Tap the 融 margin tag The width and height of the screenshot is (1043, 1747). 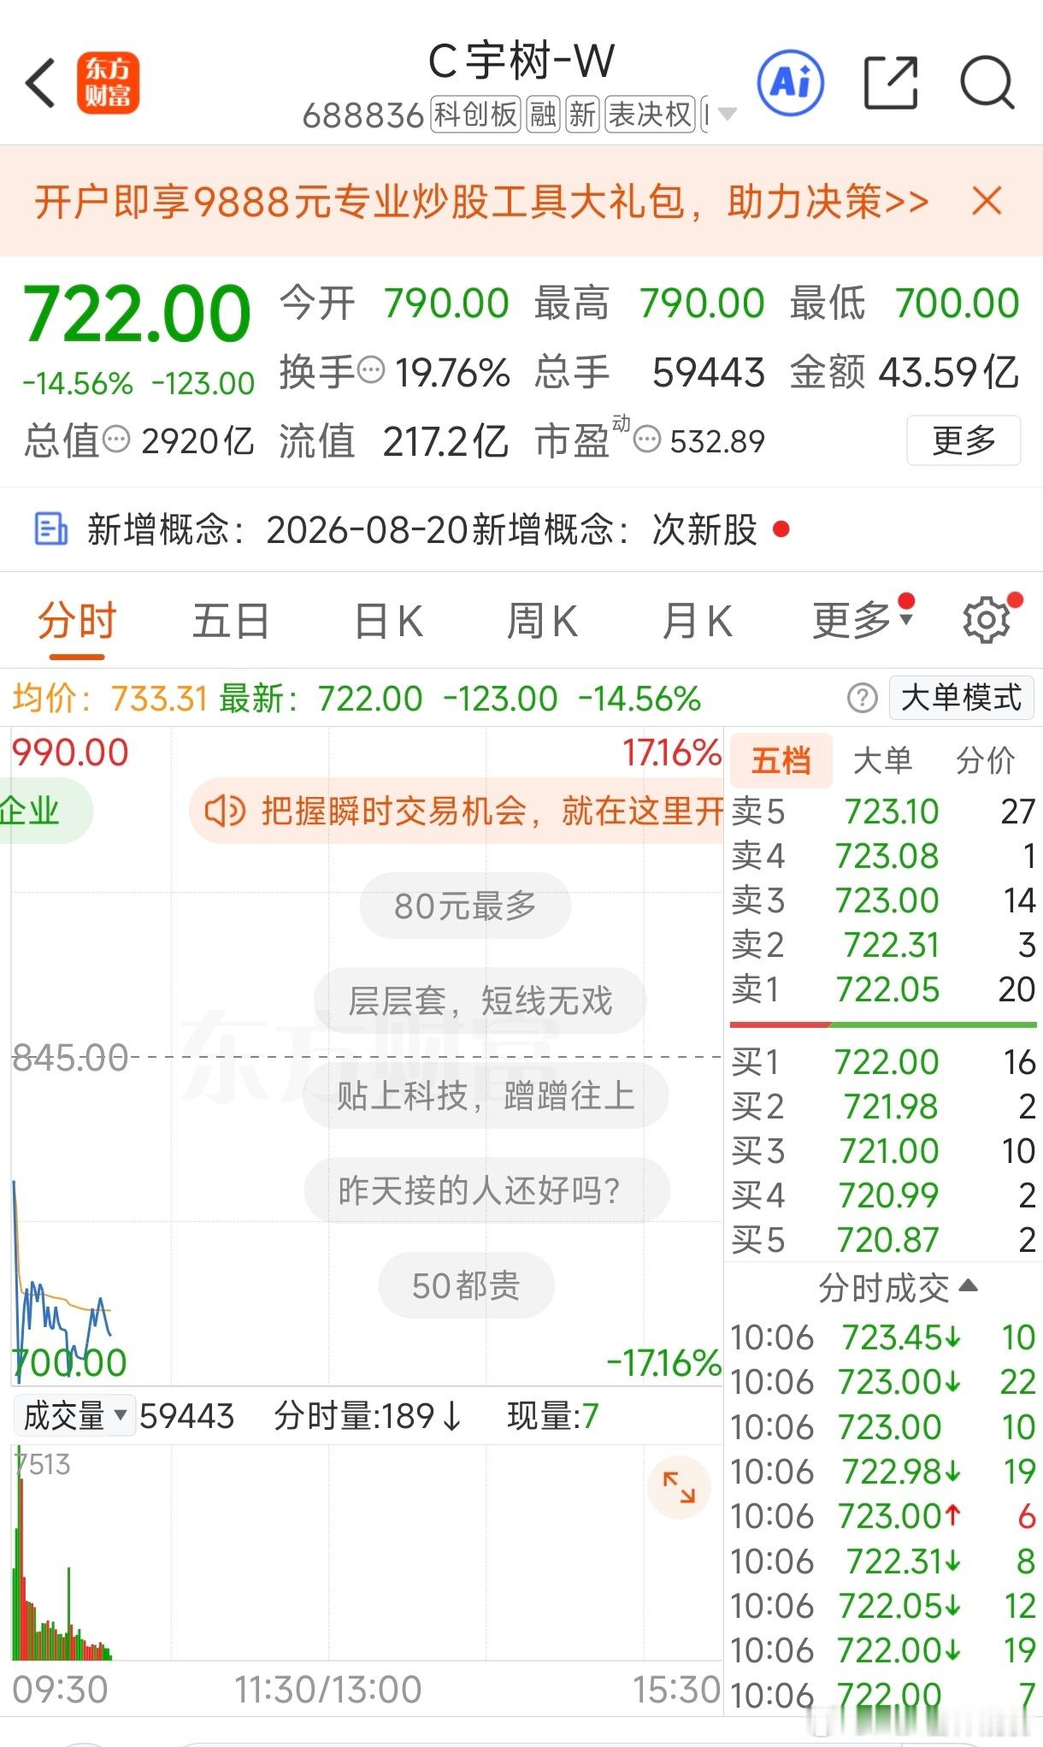pyautogui.click(x=543, y=114)
